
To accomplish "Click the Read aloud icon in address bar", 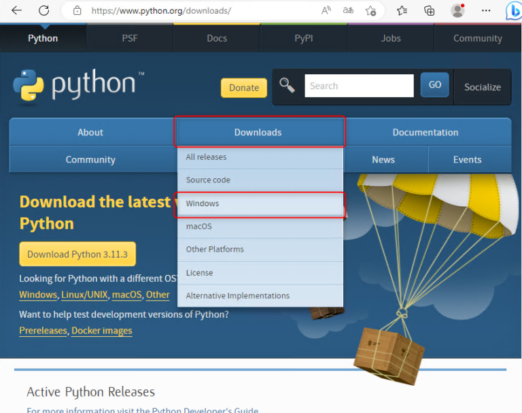I will click(326, 10).
